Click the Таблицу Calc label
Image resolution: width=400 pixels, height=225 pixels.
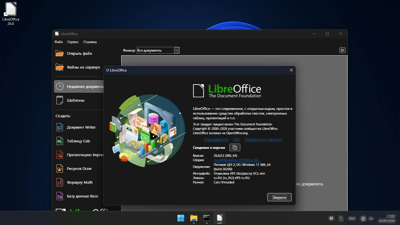78,141
